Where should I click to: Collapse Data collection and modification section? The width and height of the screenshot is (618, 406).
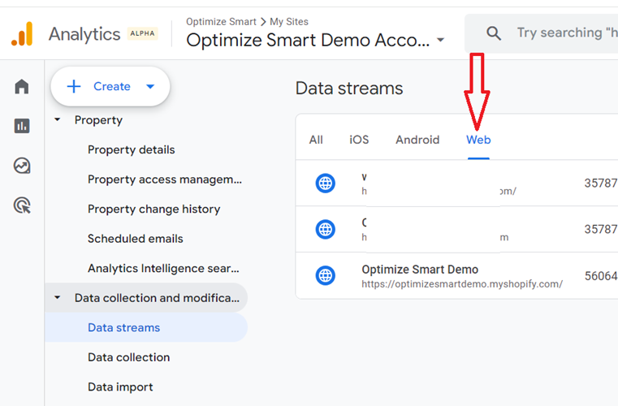[58, 298]
